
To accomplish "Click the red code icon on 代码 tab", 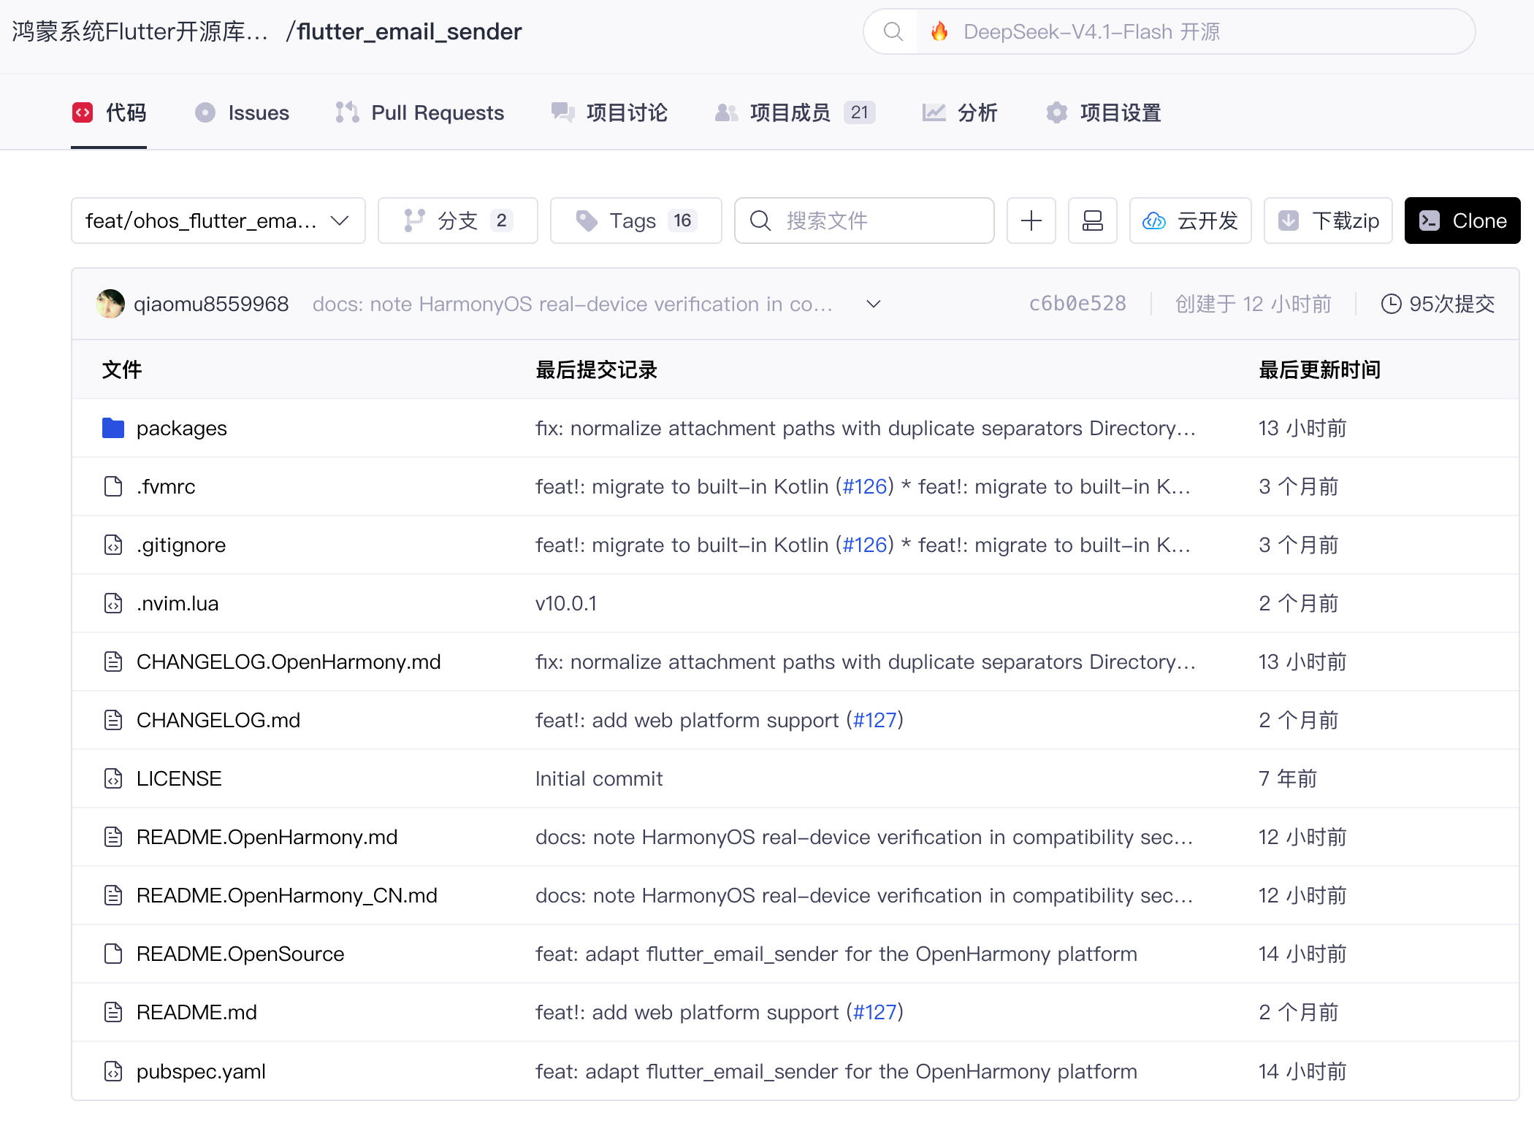I will click(x=83, y=112).
